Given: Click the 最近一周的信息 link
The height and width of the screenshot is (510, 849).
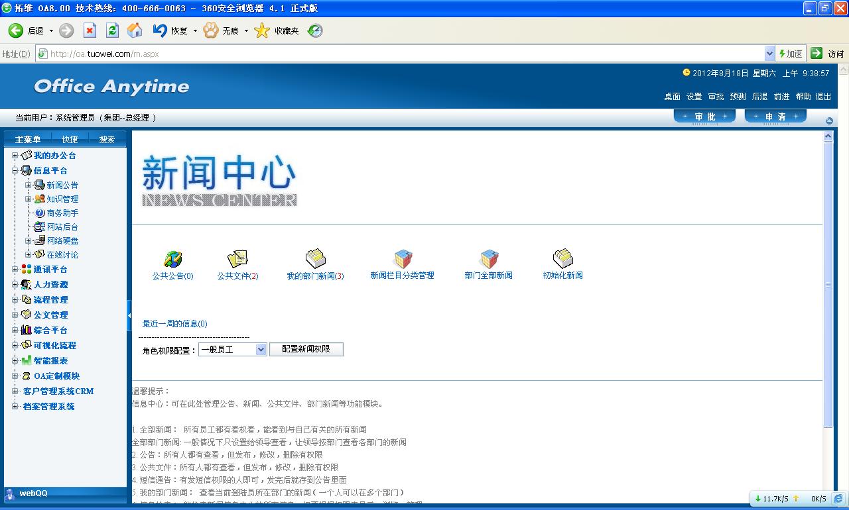Looking at the screenshot, I should (174, 324).
